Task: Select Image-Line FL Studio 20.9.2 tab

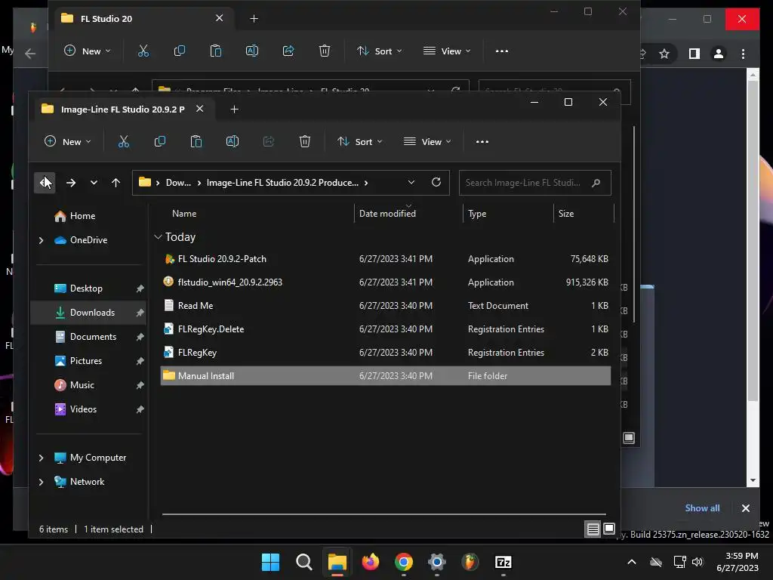Action: 125,109
